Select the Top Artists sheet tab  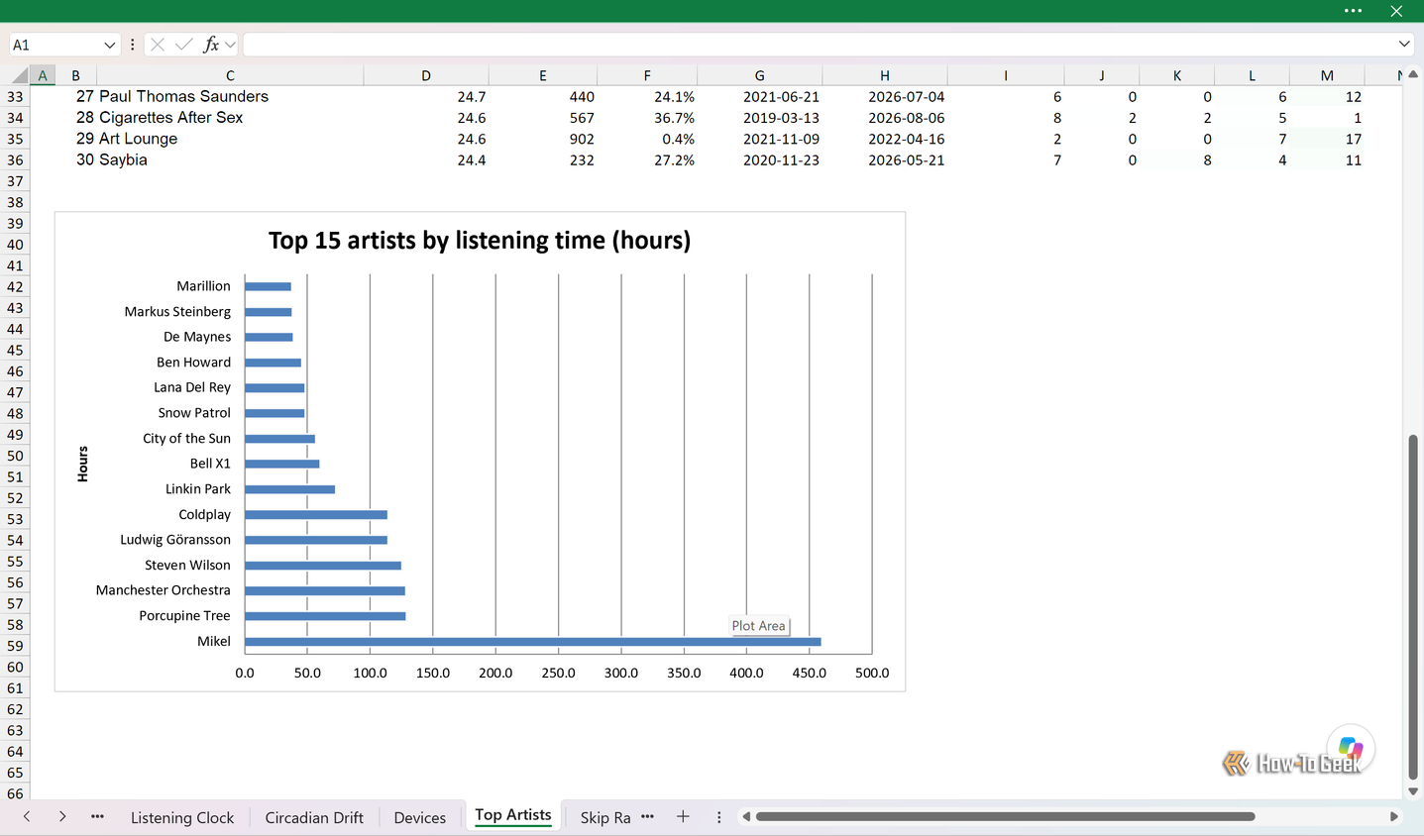click(x=513, y=815)
